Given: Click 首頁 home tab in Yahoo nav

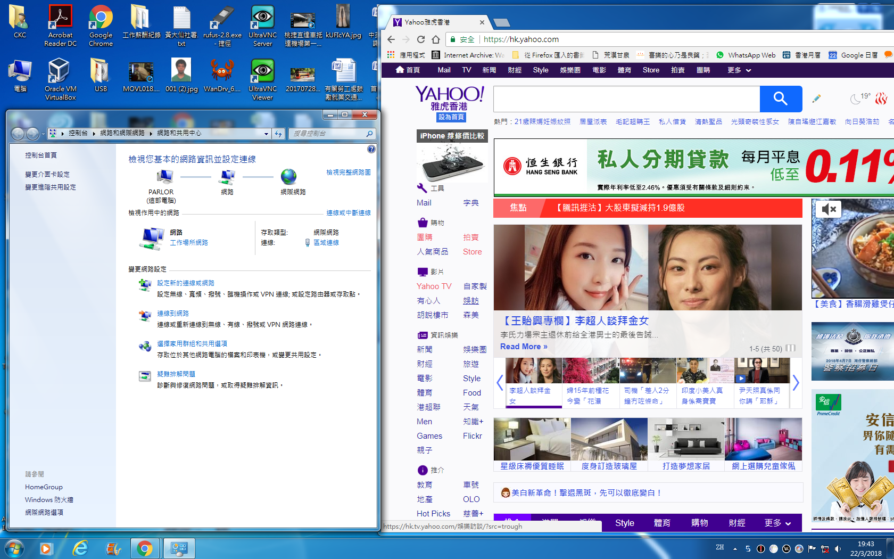Looking at the screenshot, I should 408,70.
